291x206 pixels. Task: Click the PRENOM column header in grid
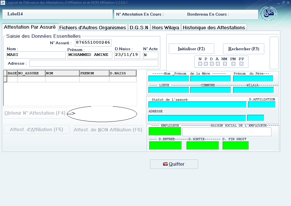(94, 73)
